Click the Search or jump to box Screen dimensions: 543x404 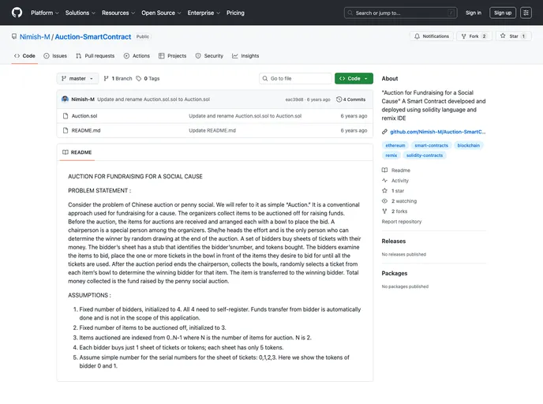[400, 13]
